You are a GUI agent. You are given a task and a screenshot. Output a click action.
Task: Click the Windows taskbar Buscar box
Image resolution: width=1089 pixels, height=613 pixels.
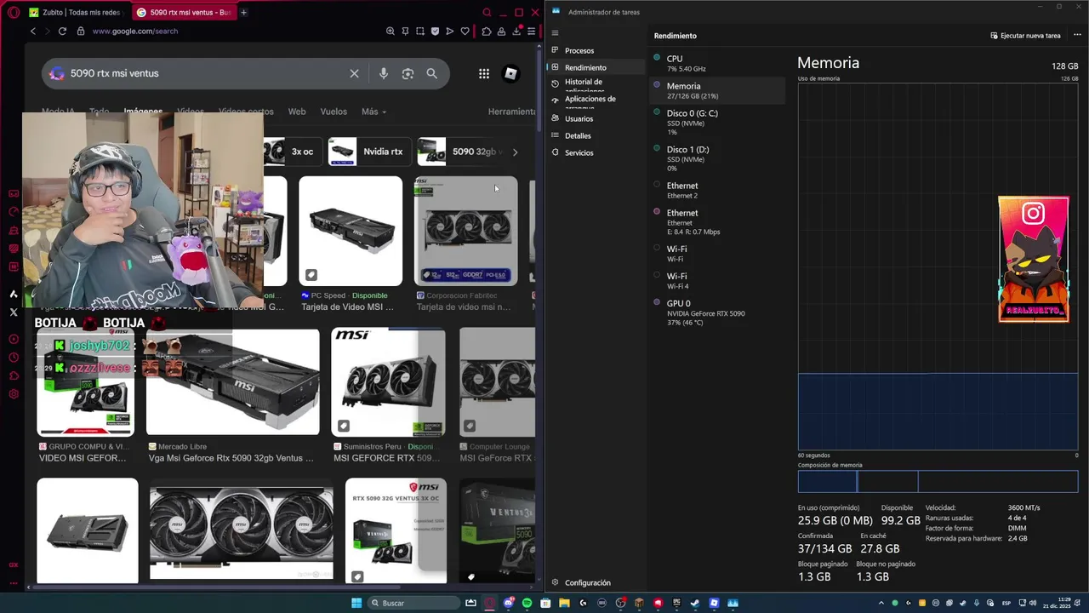coord(414,603)
